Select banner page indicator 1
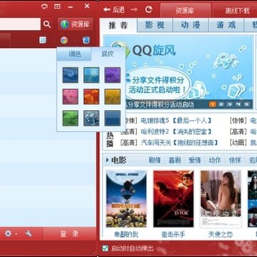The height and width of the screenshot is (257, 257). coord(213,104)
